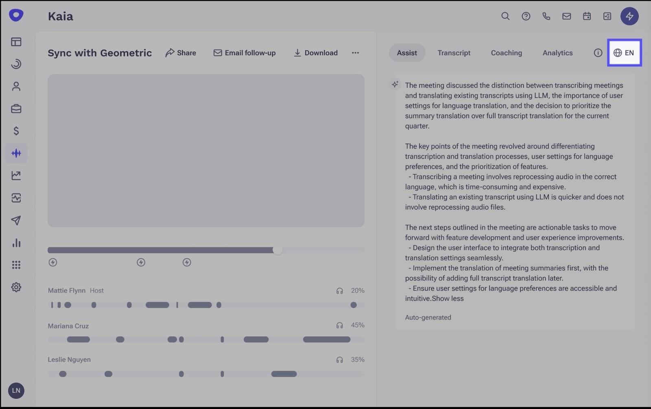
Task: Open the mail envelope icon in header
Action: tap(566, 16)
